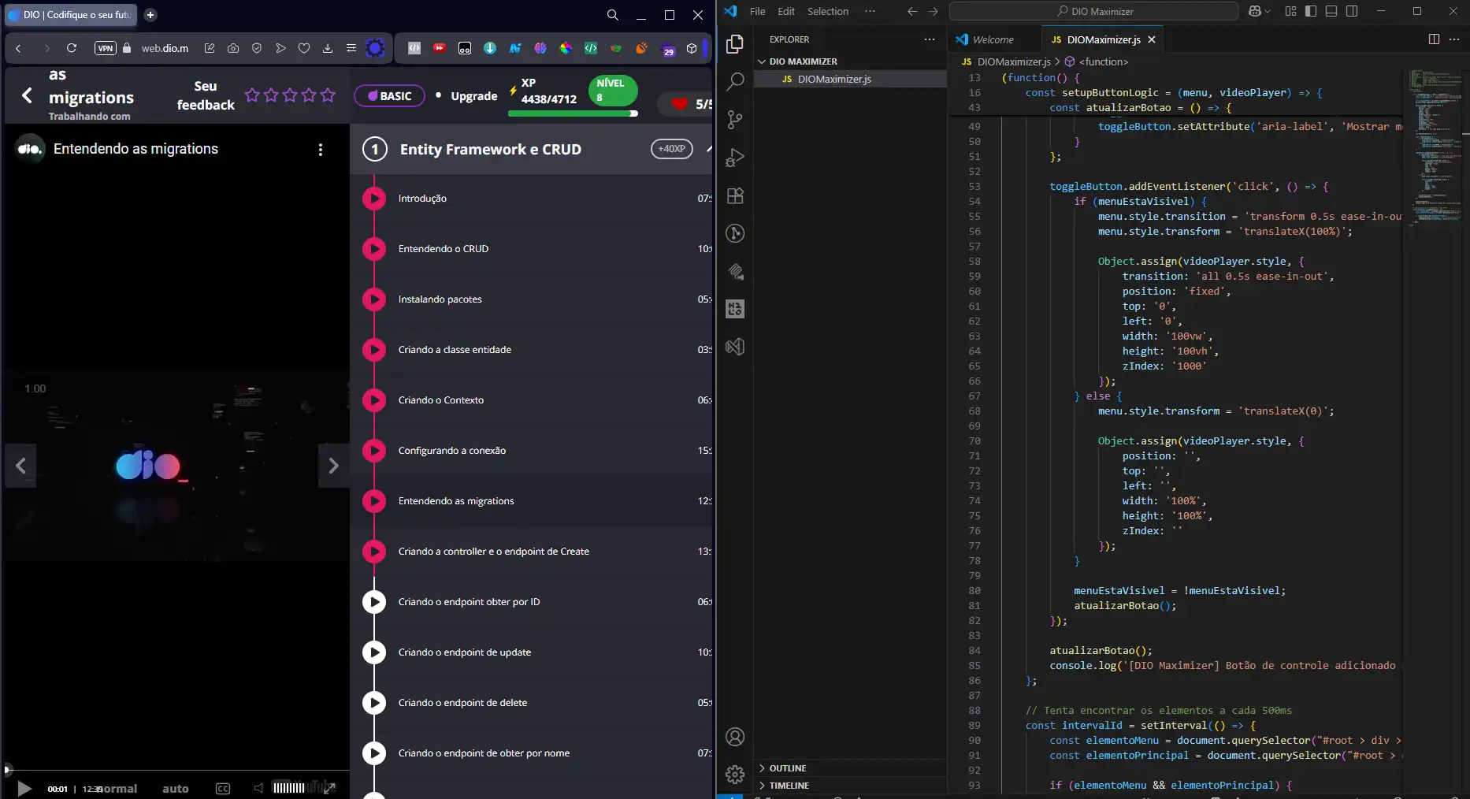This screenshot has width=1470, height=799.
Task: Reload the browser page
Action: coord(72,48)
